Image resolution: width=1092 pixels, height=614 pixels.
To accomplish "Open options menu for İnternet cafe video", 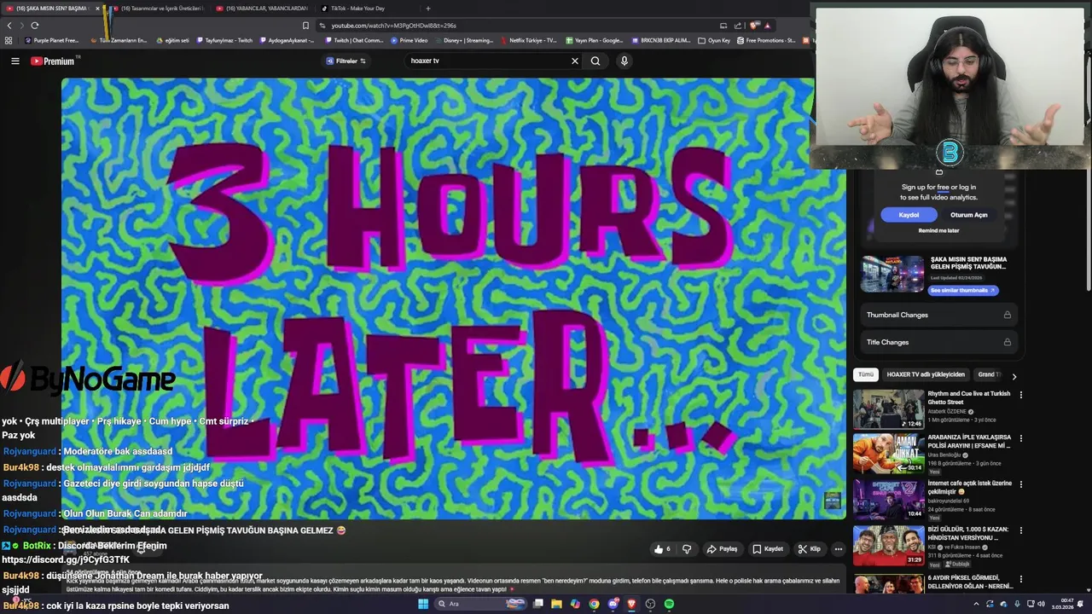I will click(1020, 484).
